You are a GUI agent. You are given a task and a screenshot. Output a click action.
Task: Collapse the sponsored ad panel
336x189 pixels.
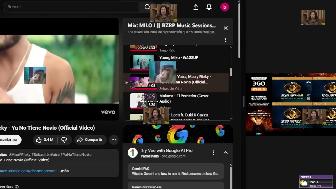(225, 153)
